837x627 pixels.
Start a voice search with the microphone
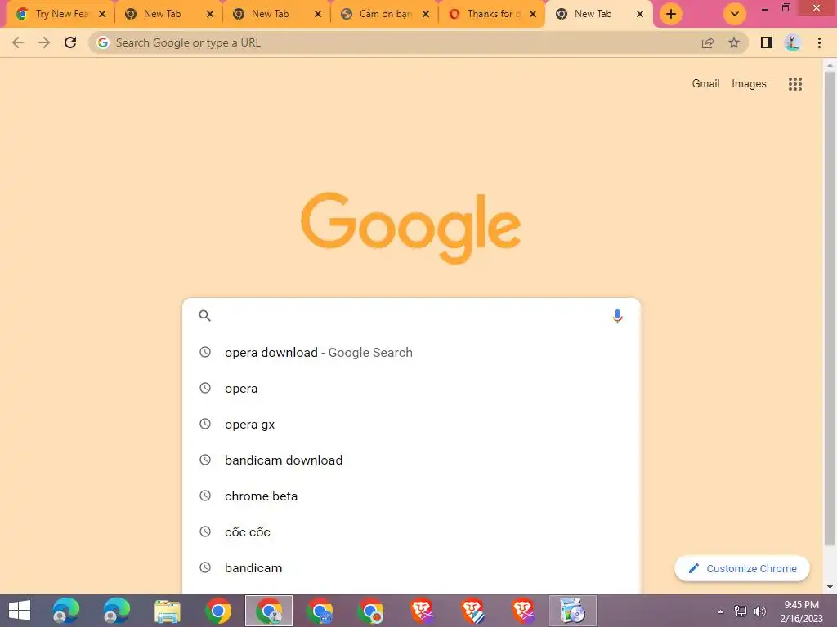pyautogui.click(x=618, y=316)
